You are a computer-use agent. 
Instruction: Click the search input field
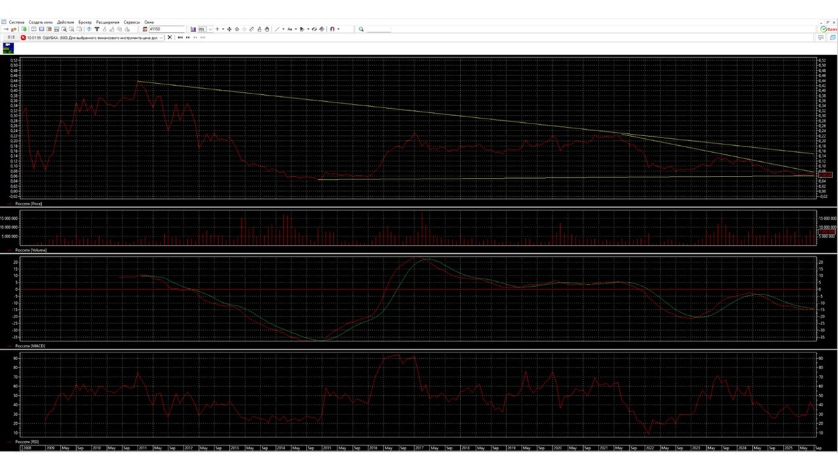378,29
